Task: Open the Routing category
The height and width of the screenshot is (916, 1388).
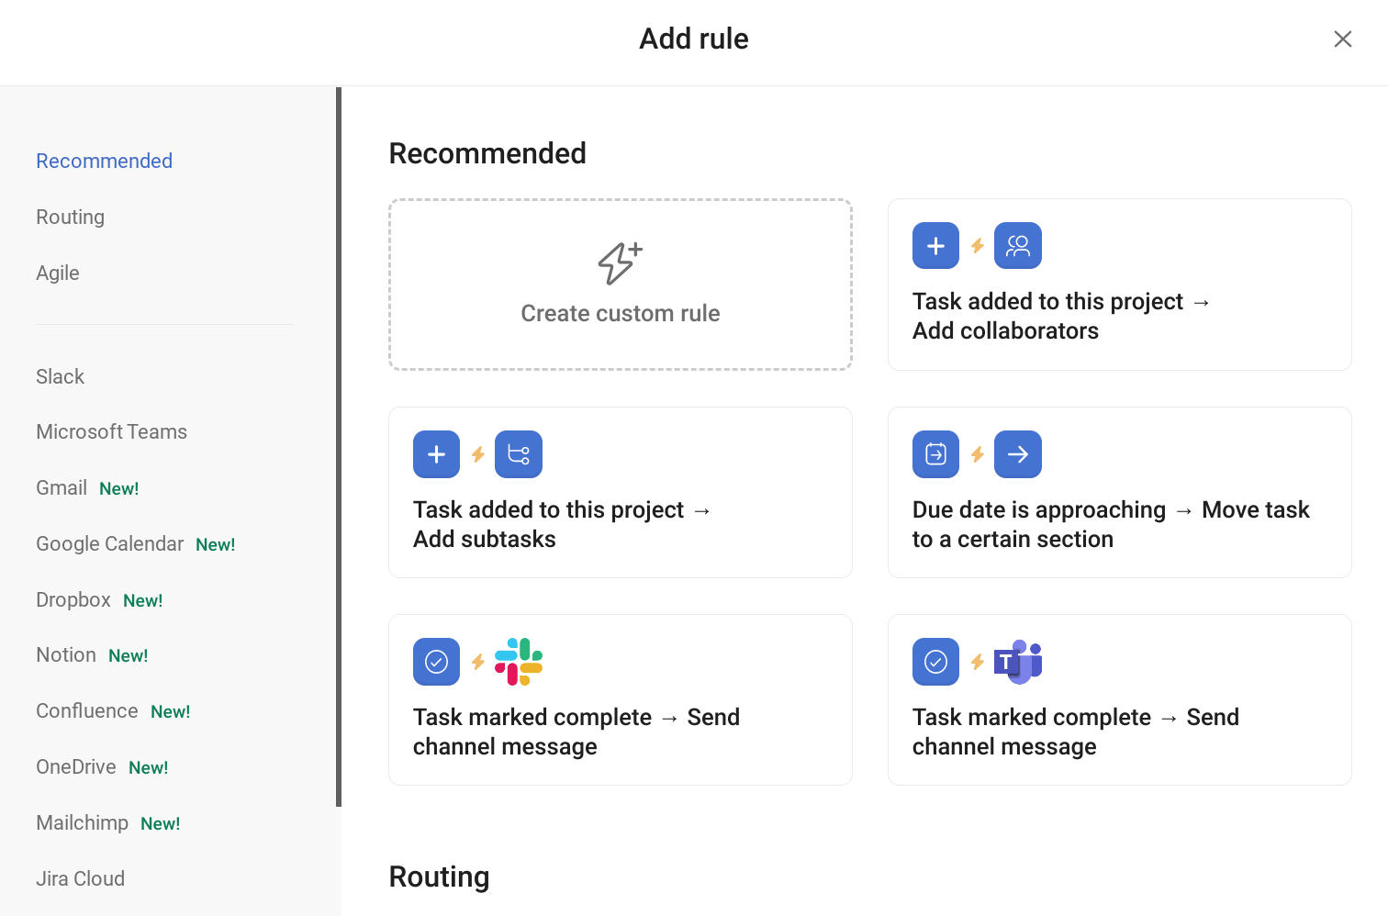Action: pyautogui.click(x=71, y=217)
